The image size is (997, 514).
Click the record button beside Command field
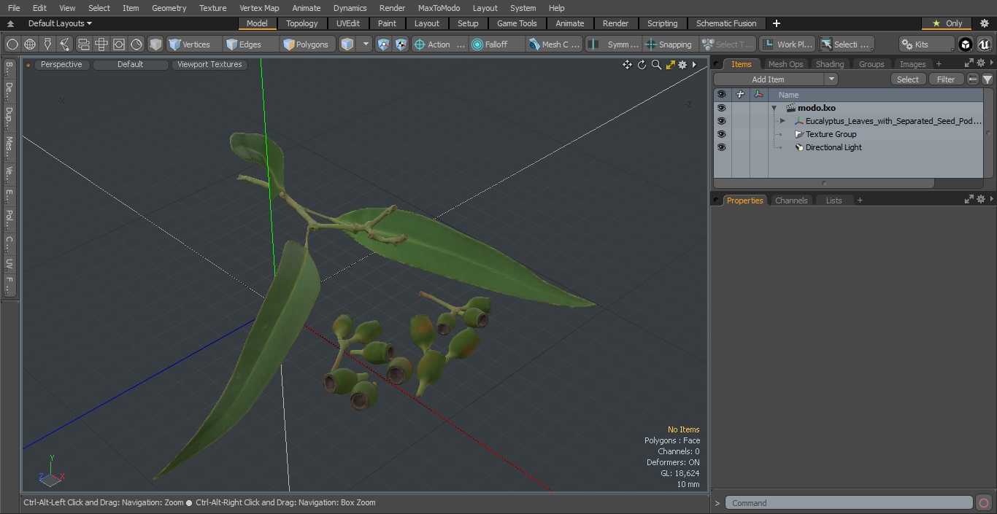coord(983,503)
